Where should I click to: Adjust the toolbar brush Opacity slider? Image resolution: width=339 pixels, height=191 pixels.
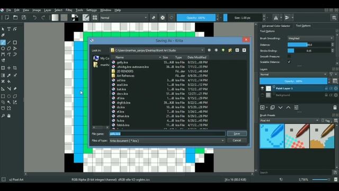tap(196, 18)
